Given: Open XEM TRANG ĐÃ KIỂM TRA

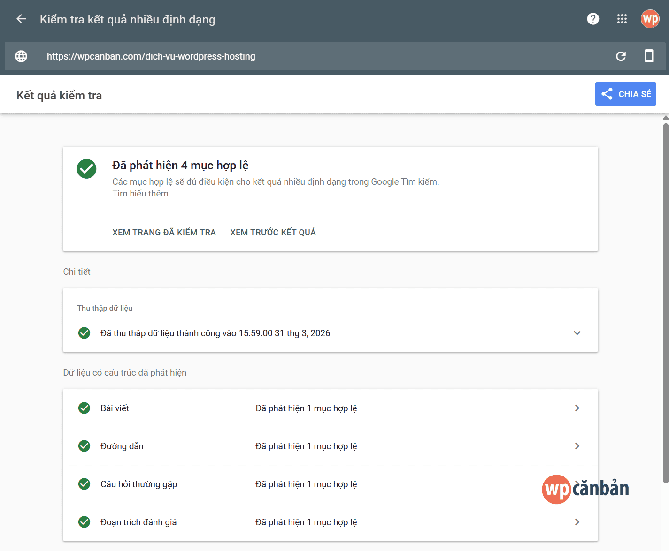Looking at the screenshot, I should tap(164, 233).
